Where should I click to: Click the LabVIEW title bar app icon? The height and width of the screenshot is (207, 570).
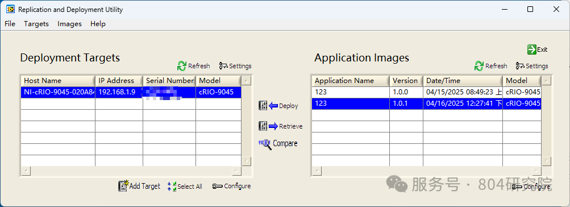[10, 10]
